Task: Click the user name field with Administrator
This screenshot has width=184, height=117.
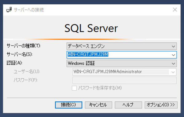Action: (x=124, y=72)
